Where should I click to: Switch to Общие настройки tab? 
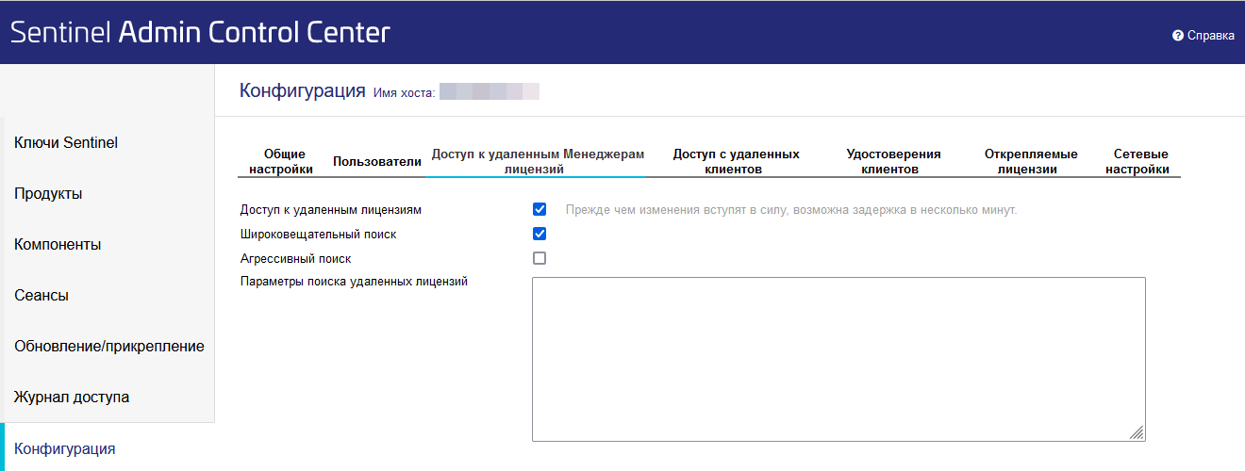click(280, 161)
